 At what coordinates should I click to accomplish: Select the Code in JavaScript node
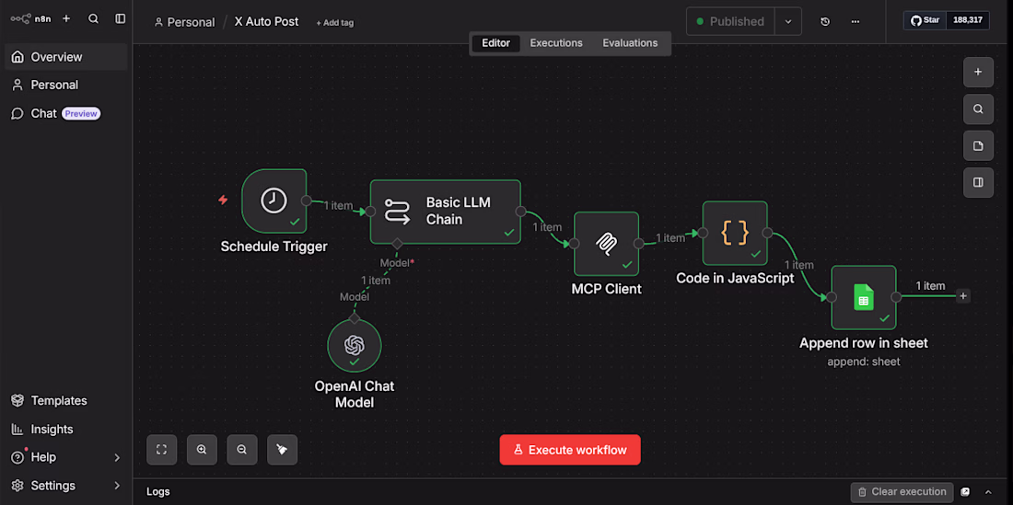[x=735, y=233]
